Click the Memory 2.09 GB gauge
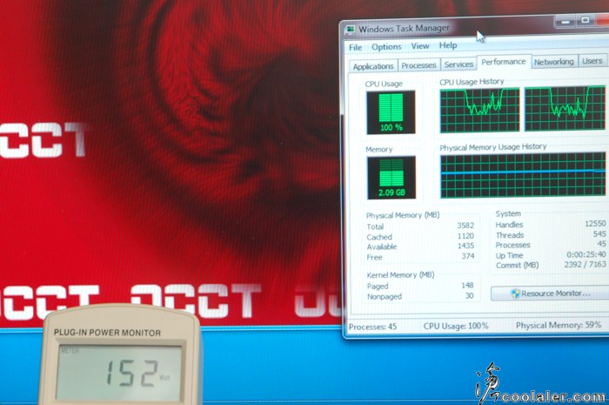The height and width of the screenshot is (405, 609). click(x=391, y=178)
